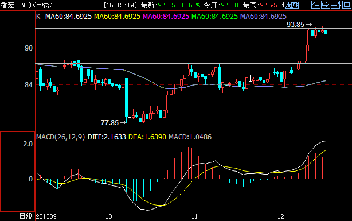Viewport: 352px width, 221px height.
Task: Click the 香菇(BMV)<日线> chart title
Action: [27, 5]
